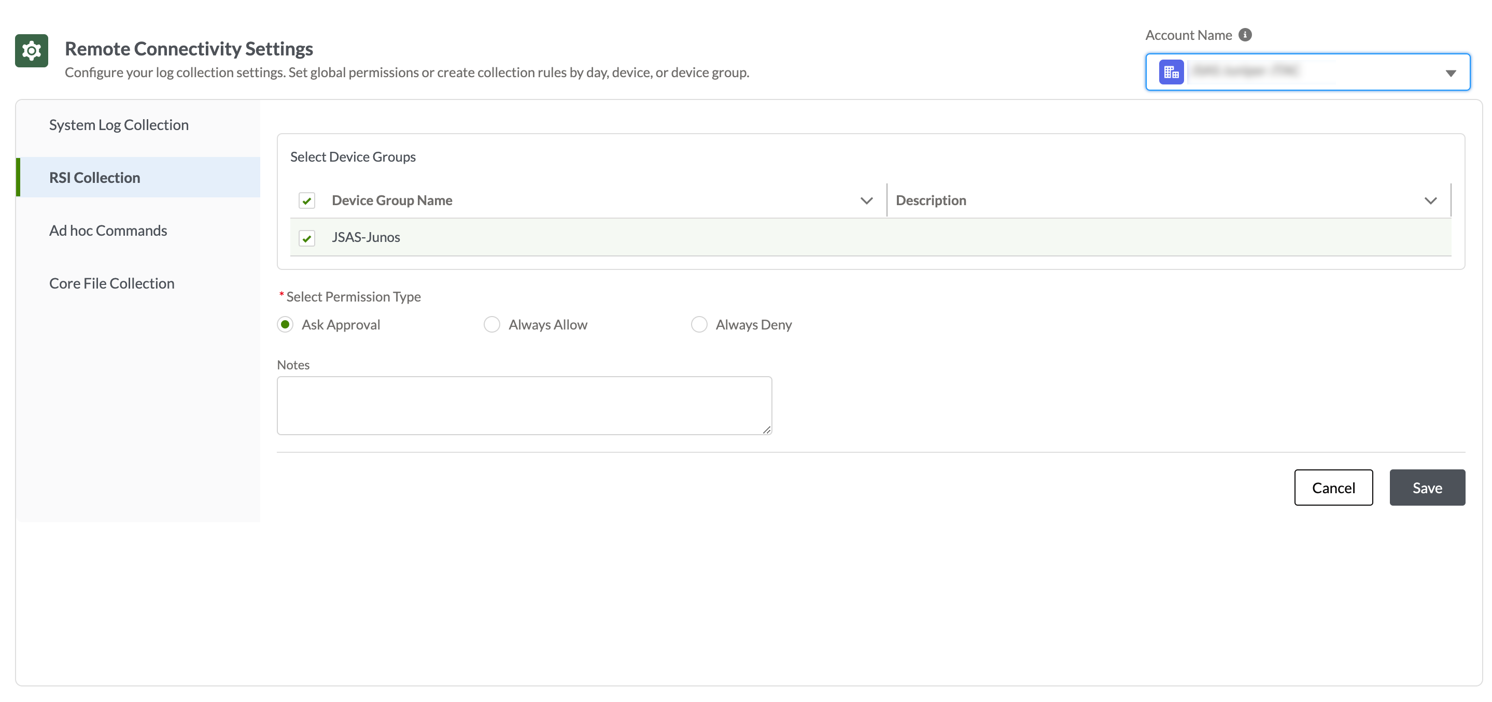Switch to the System Log Collection tab

(119, 124)
